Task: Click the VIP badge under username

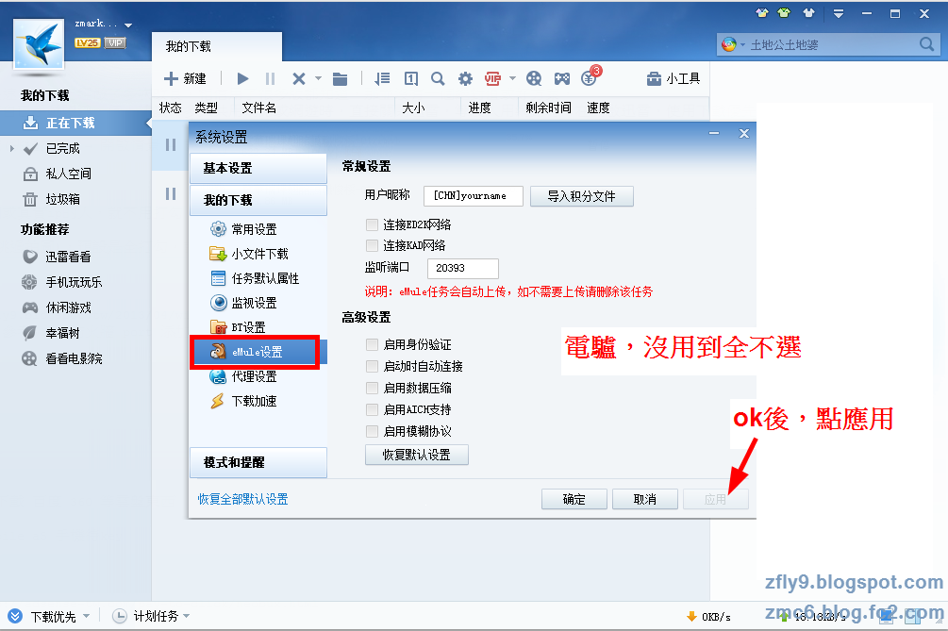Action: pyautogui.click(x=115, y=42)
